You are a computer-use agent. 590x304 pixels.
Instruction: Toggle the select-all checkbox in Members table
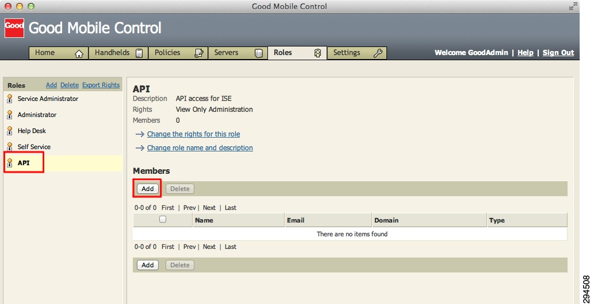163,219
